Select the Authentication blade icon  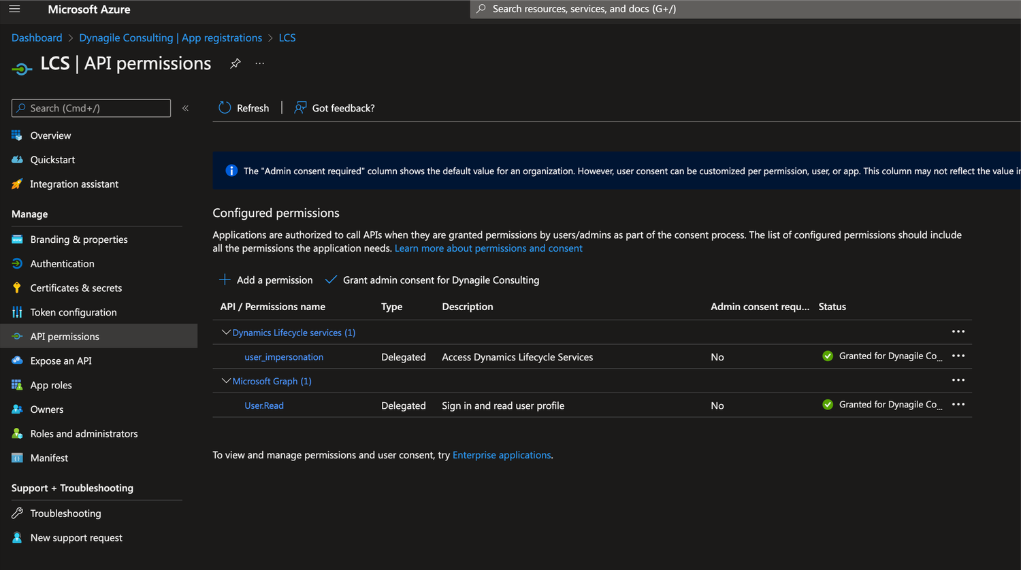click(16, 263)
